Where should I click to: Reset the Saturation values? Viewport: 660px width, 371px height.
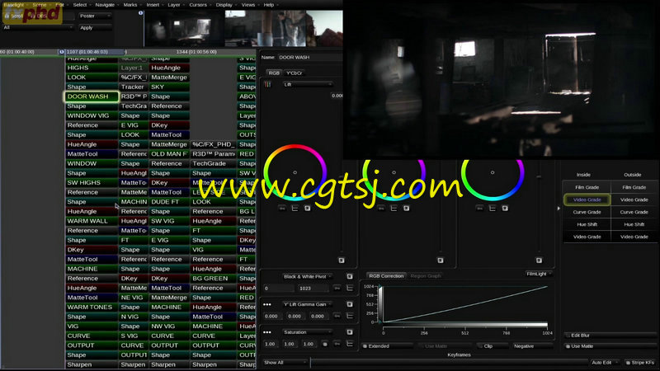(349, 332)
